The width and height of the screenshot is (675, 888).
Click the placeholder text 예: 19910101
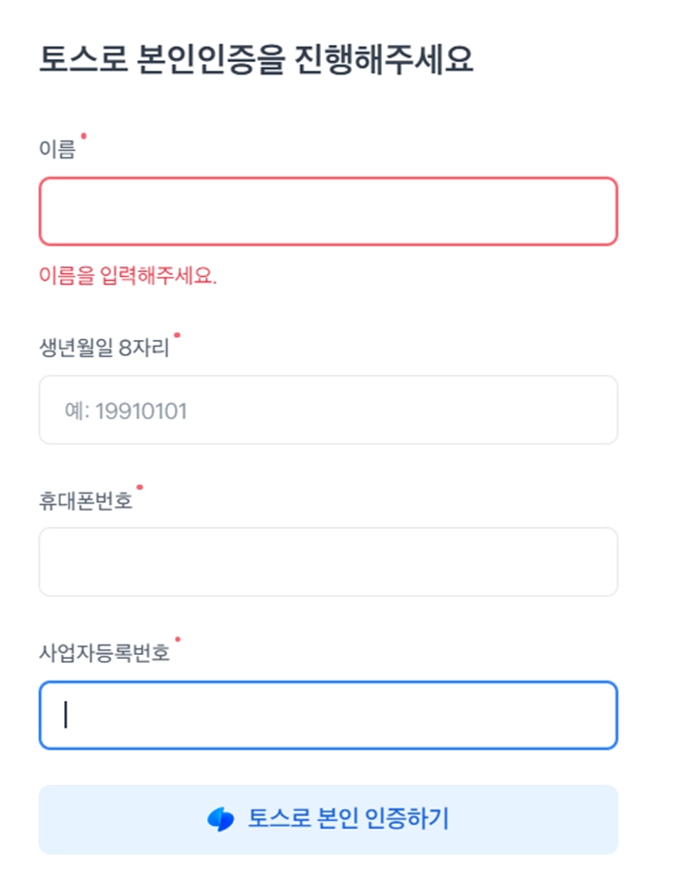[x=126, y=411]
